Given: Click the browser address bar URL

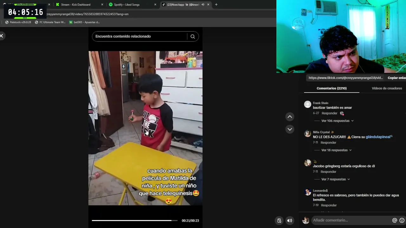Looking at the screenshot, I should coord(87,14).
